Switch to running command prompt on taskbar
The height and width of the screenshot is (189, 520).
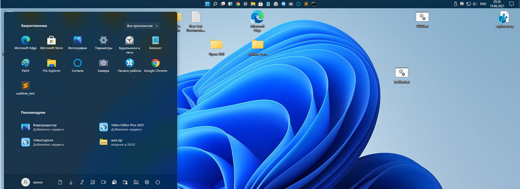pyautogui.click(x=314, y=4)
